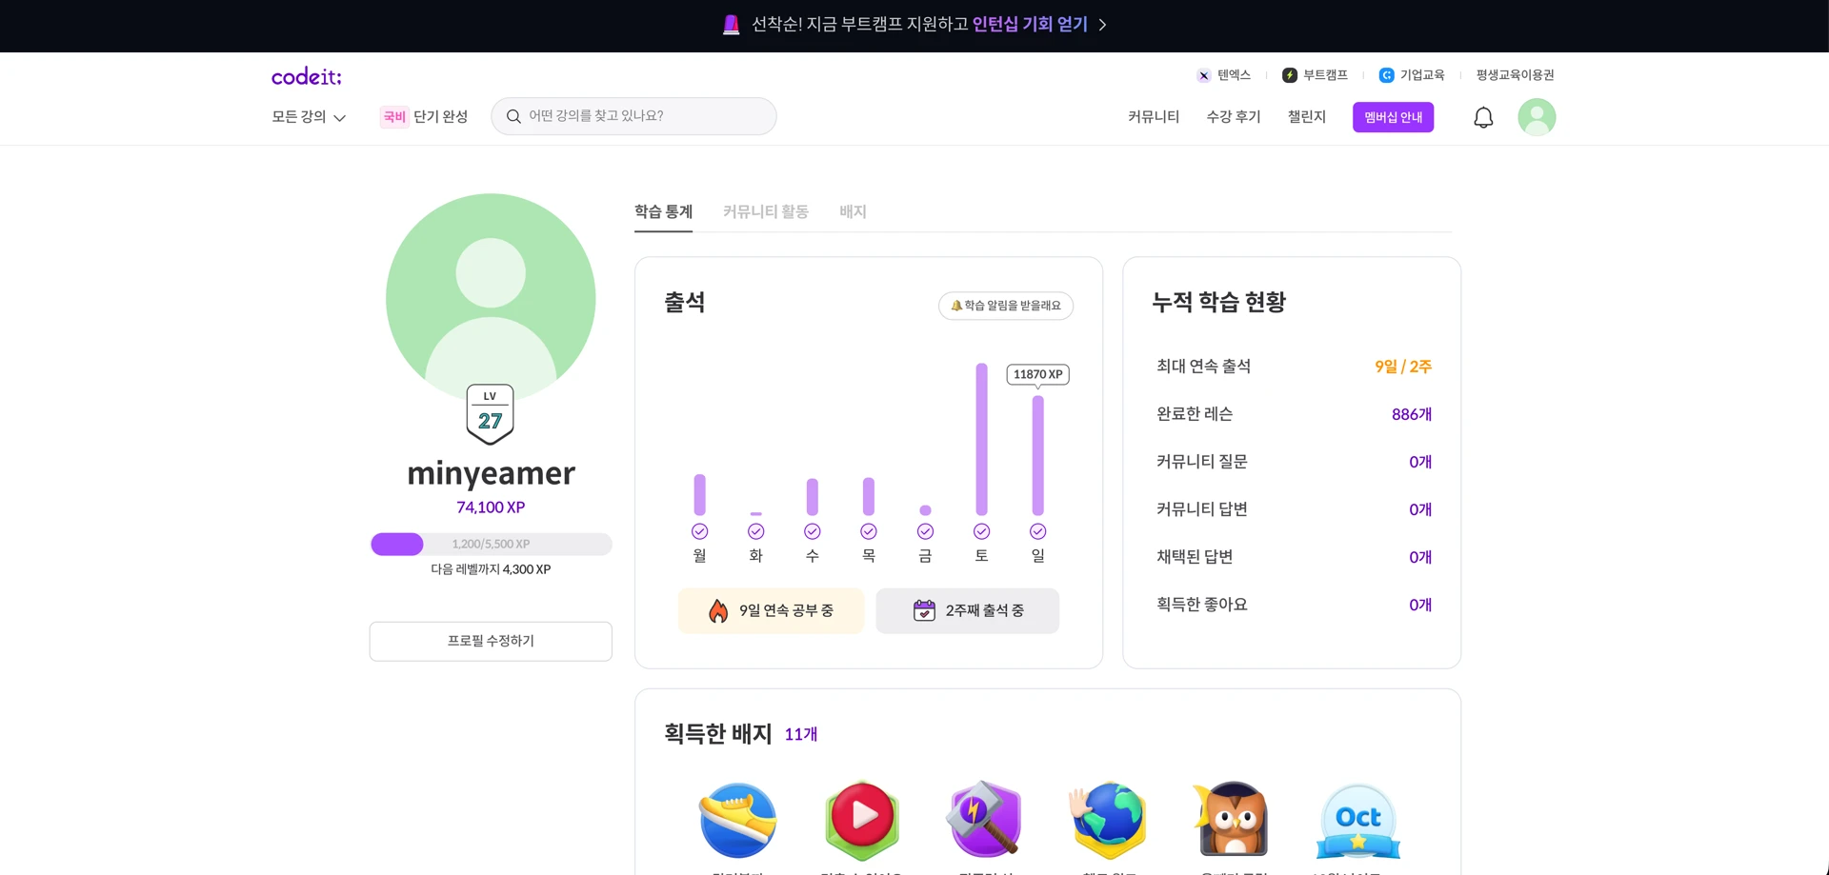Click the calendar icon for 2주째 출석 중
1829x875 pixels.
point(924,610)
